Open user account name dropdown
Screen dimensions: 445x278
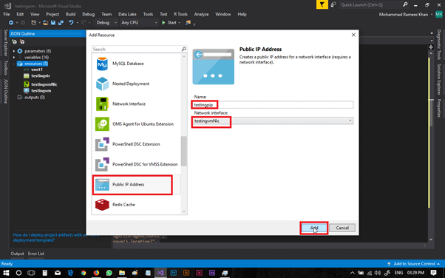pyautogui.click(x=432, y=15)
